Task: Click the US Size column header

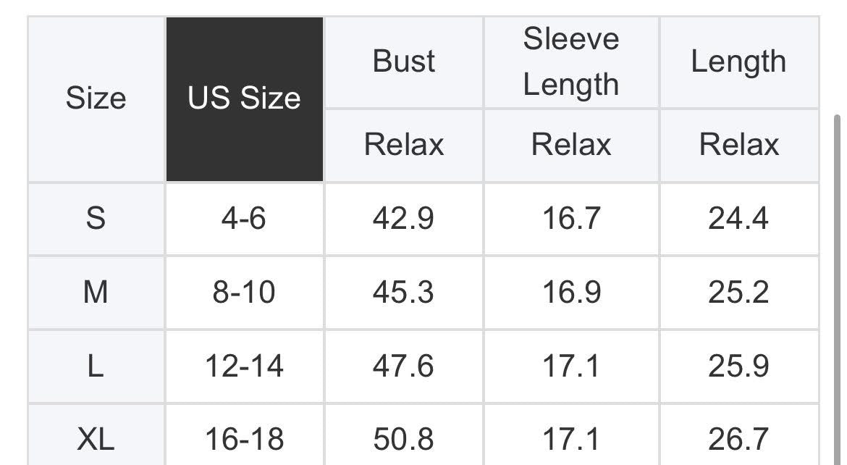Action: click(244, 99)
